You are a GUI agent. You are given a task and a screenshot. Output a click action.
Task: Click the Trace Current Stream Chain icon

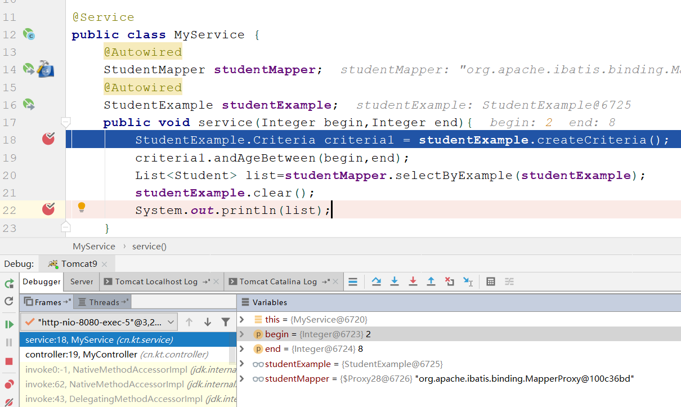pyautogui.click(x=509, y=281)
